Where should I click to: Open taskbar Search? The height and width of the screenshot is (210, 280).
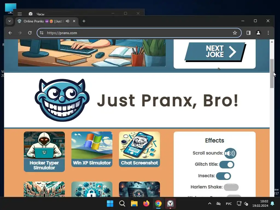pos(122,203)
